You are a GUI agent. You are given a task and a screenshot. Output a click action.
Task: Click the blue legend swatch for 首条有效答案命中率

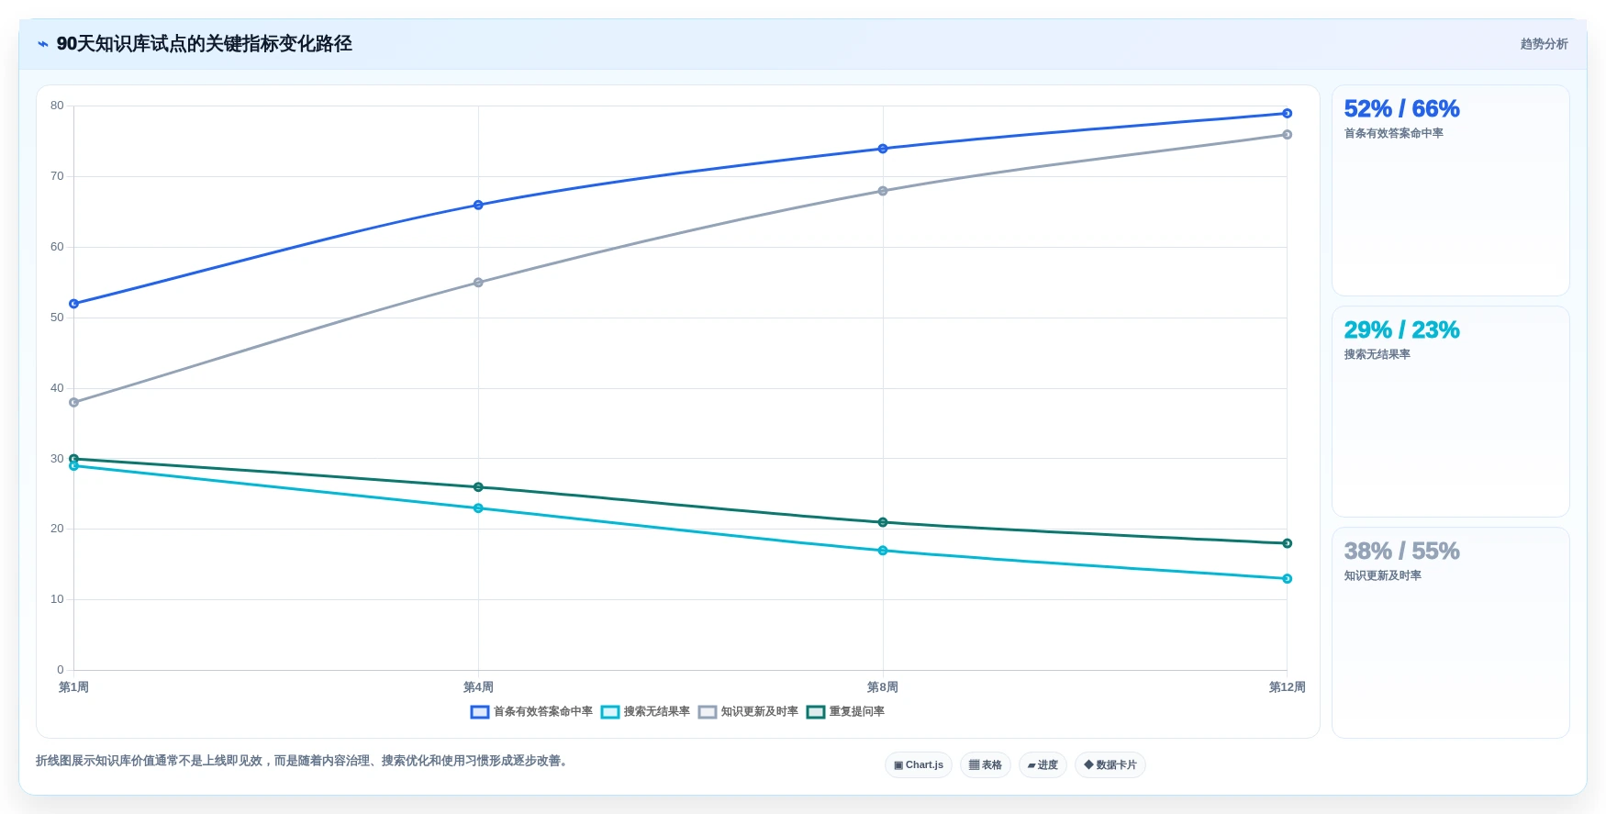point(480,712)
